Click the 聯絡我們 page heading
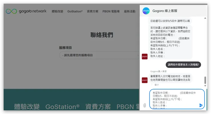This screenshot has height=114, width=211. pos(102,35)
